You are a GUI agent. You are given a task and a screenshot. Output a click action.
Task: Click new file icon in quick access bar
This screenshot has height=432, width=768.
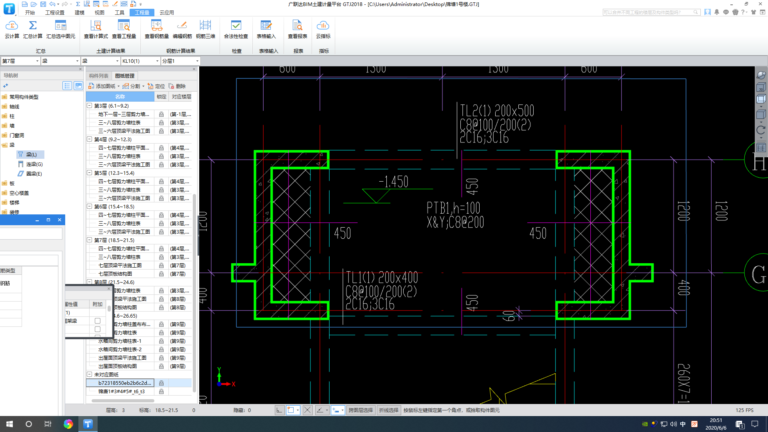[25, 4]
